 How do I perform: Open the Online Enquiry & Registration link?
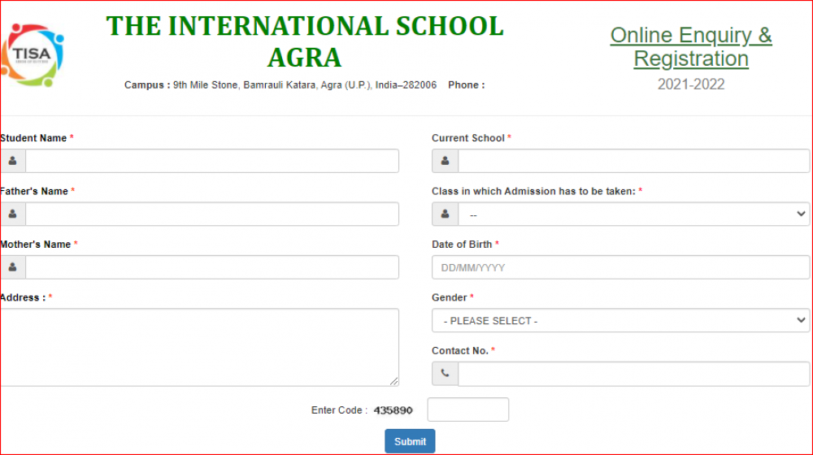[x=691, y=47]
